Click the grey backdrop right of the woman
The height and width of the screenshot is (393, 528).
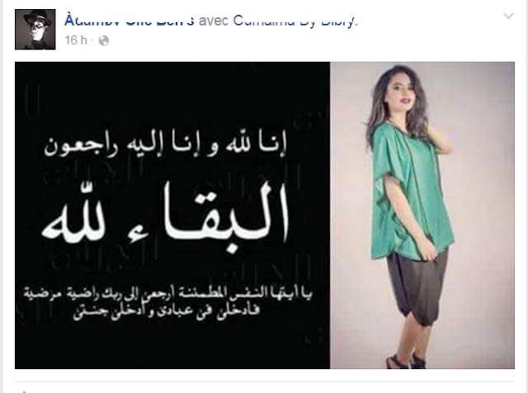(483, 215)
